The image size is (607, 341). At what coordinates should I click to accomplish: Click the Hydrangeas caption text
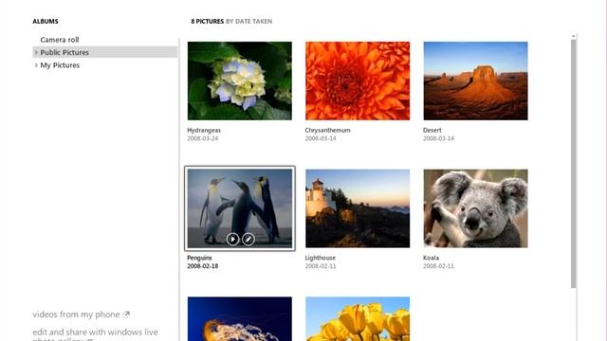(x=204, y=131)
